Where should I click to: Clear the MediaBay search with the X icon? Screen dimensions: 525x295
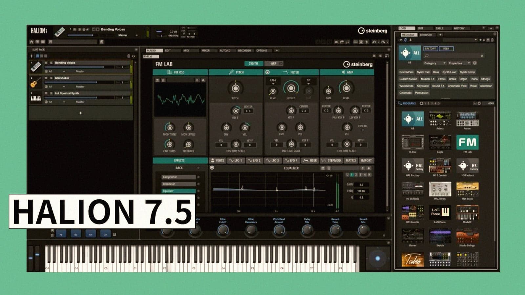click(482, 56)
